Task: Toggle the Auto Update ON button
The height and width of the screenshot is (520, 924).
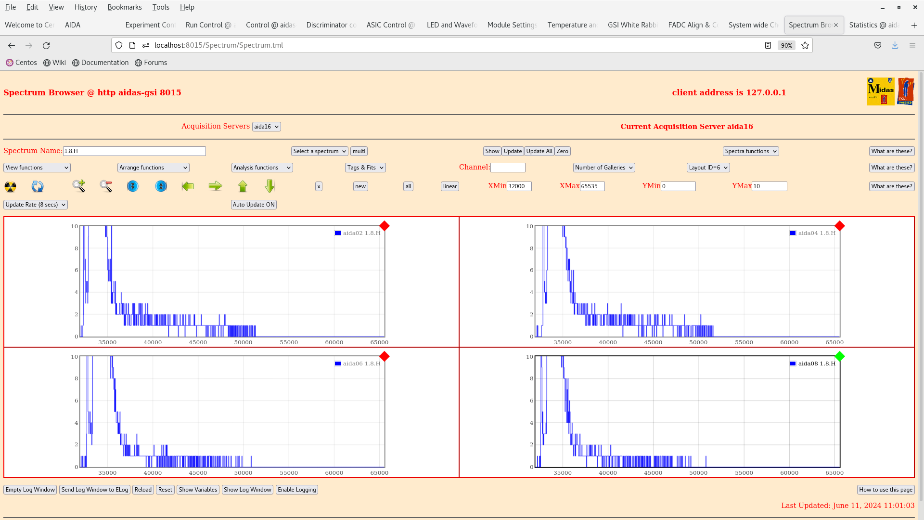Action: click(x=254, y=205)
